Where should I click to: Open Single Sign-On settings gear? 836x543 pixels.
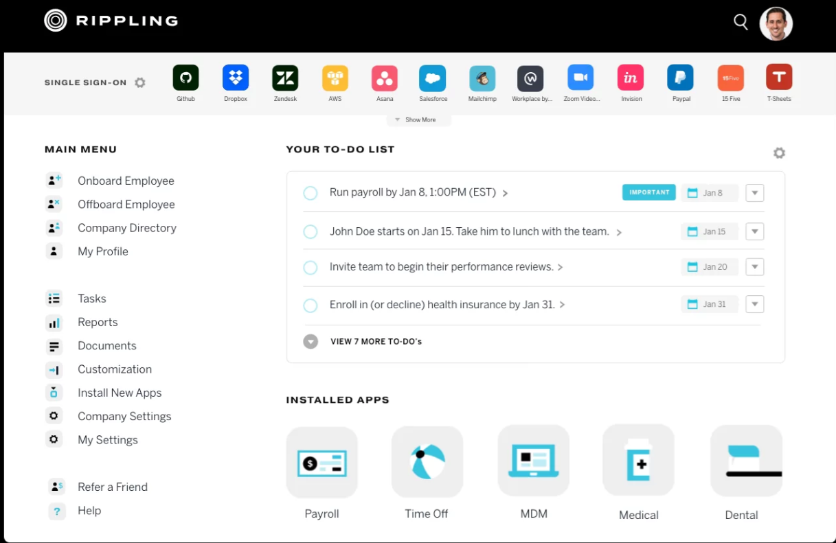(x=140, y=82)
